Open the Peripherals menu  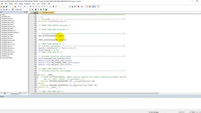tap(27, 4)
